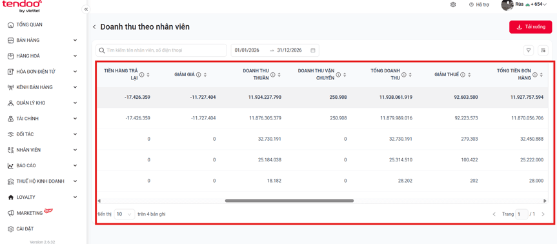Open rows-per-page dropdown showing 10
Image resolution: width=557 pixels, height=244 pixels.
(125, 214)
